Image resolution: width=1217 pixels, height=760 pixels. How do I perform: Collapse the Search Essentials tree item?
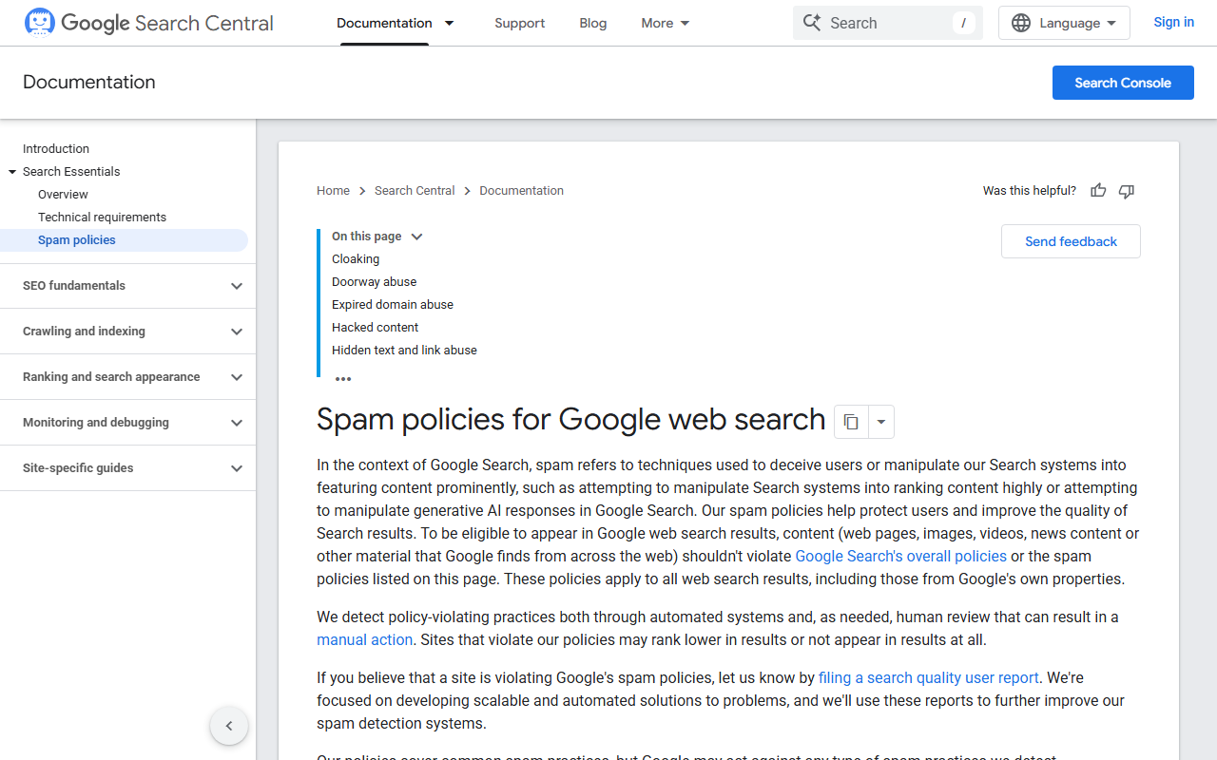coord(12,172)
